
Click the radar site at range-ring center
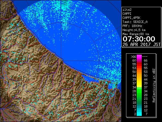[x=61, y=61]
